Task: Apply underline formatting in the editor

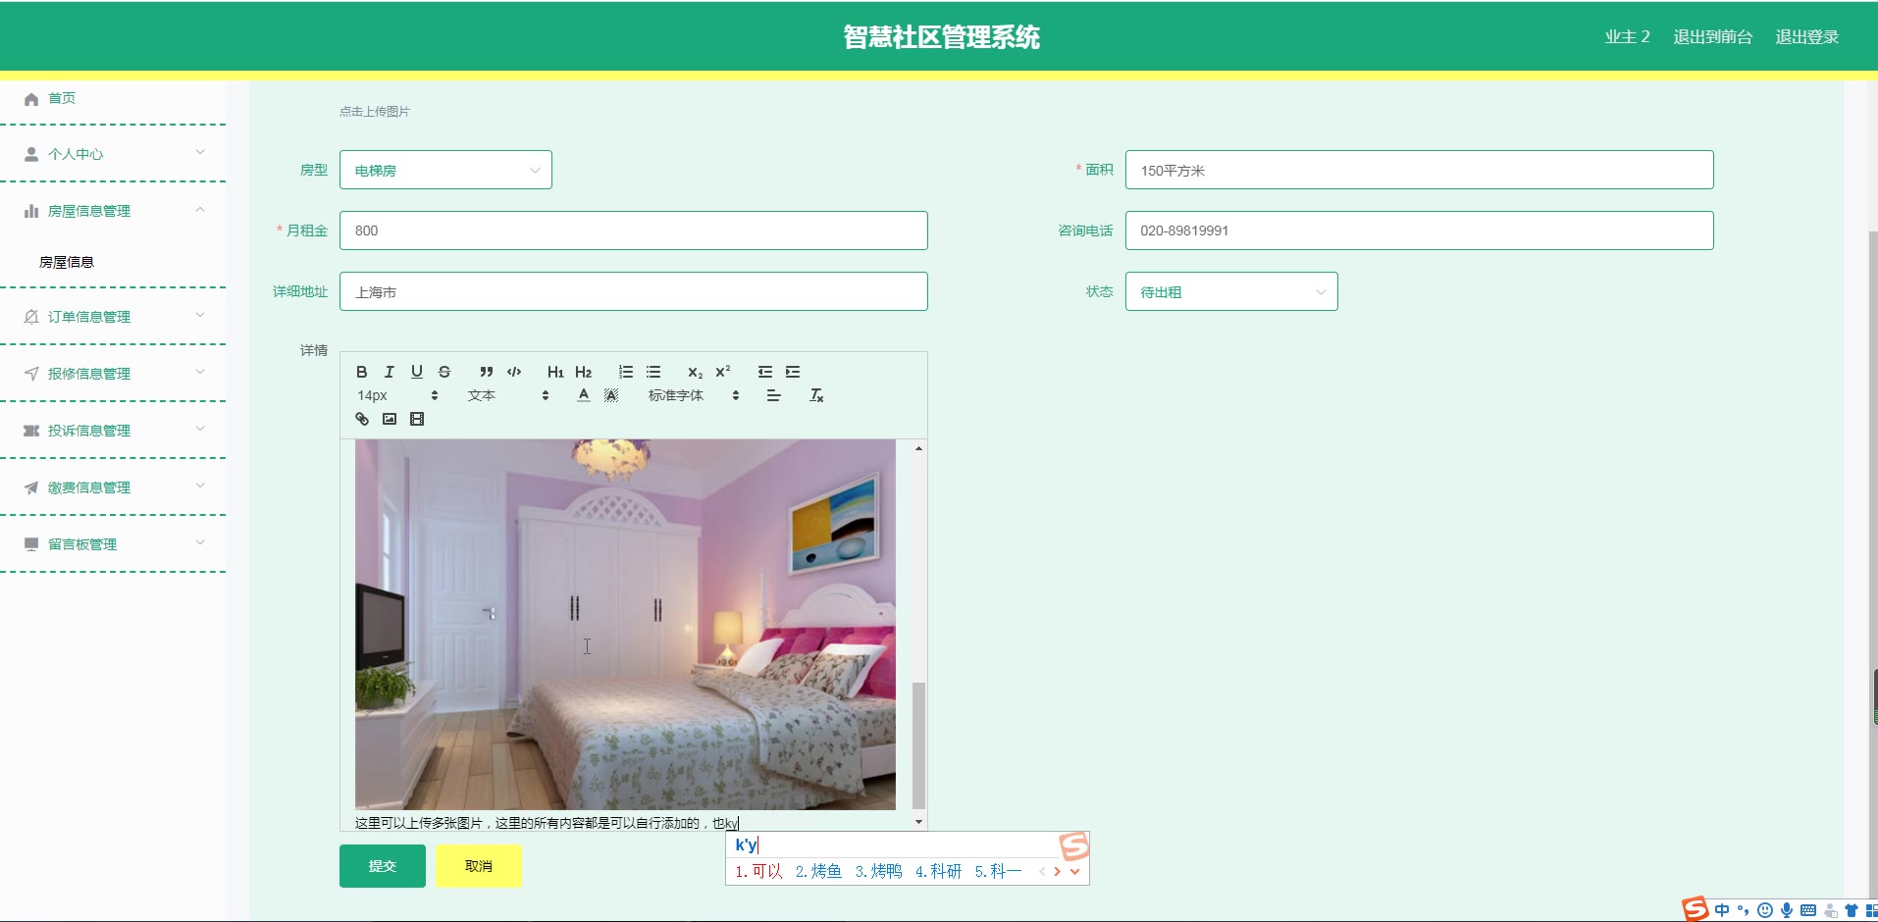Action: click(416, 372)
